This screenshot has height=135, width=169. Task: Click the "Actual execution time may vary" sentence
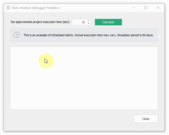[x=96, y=35]
